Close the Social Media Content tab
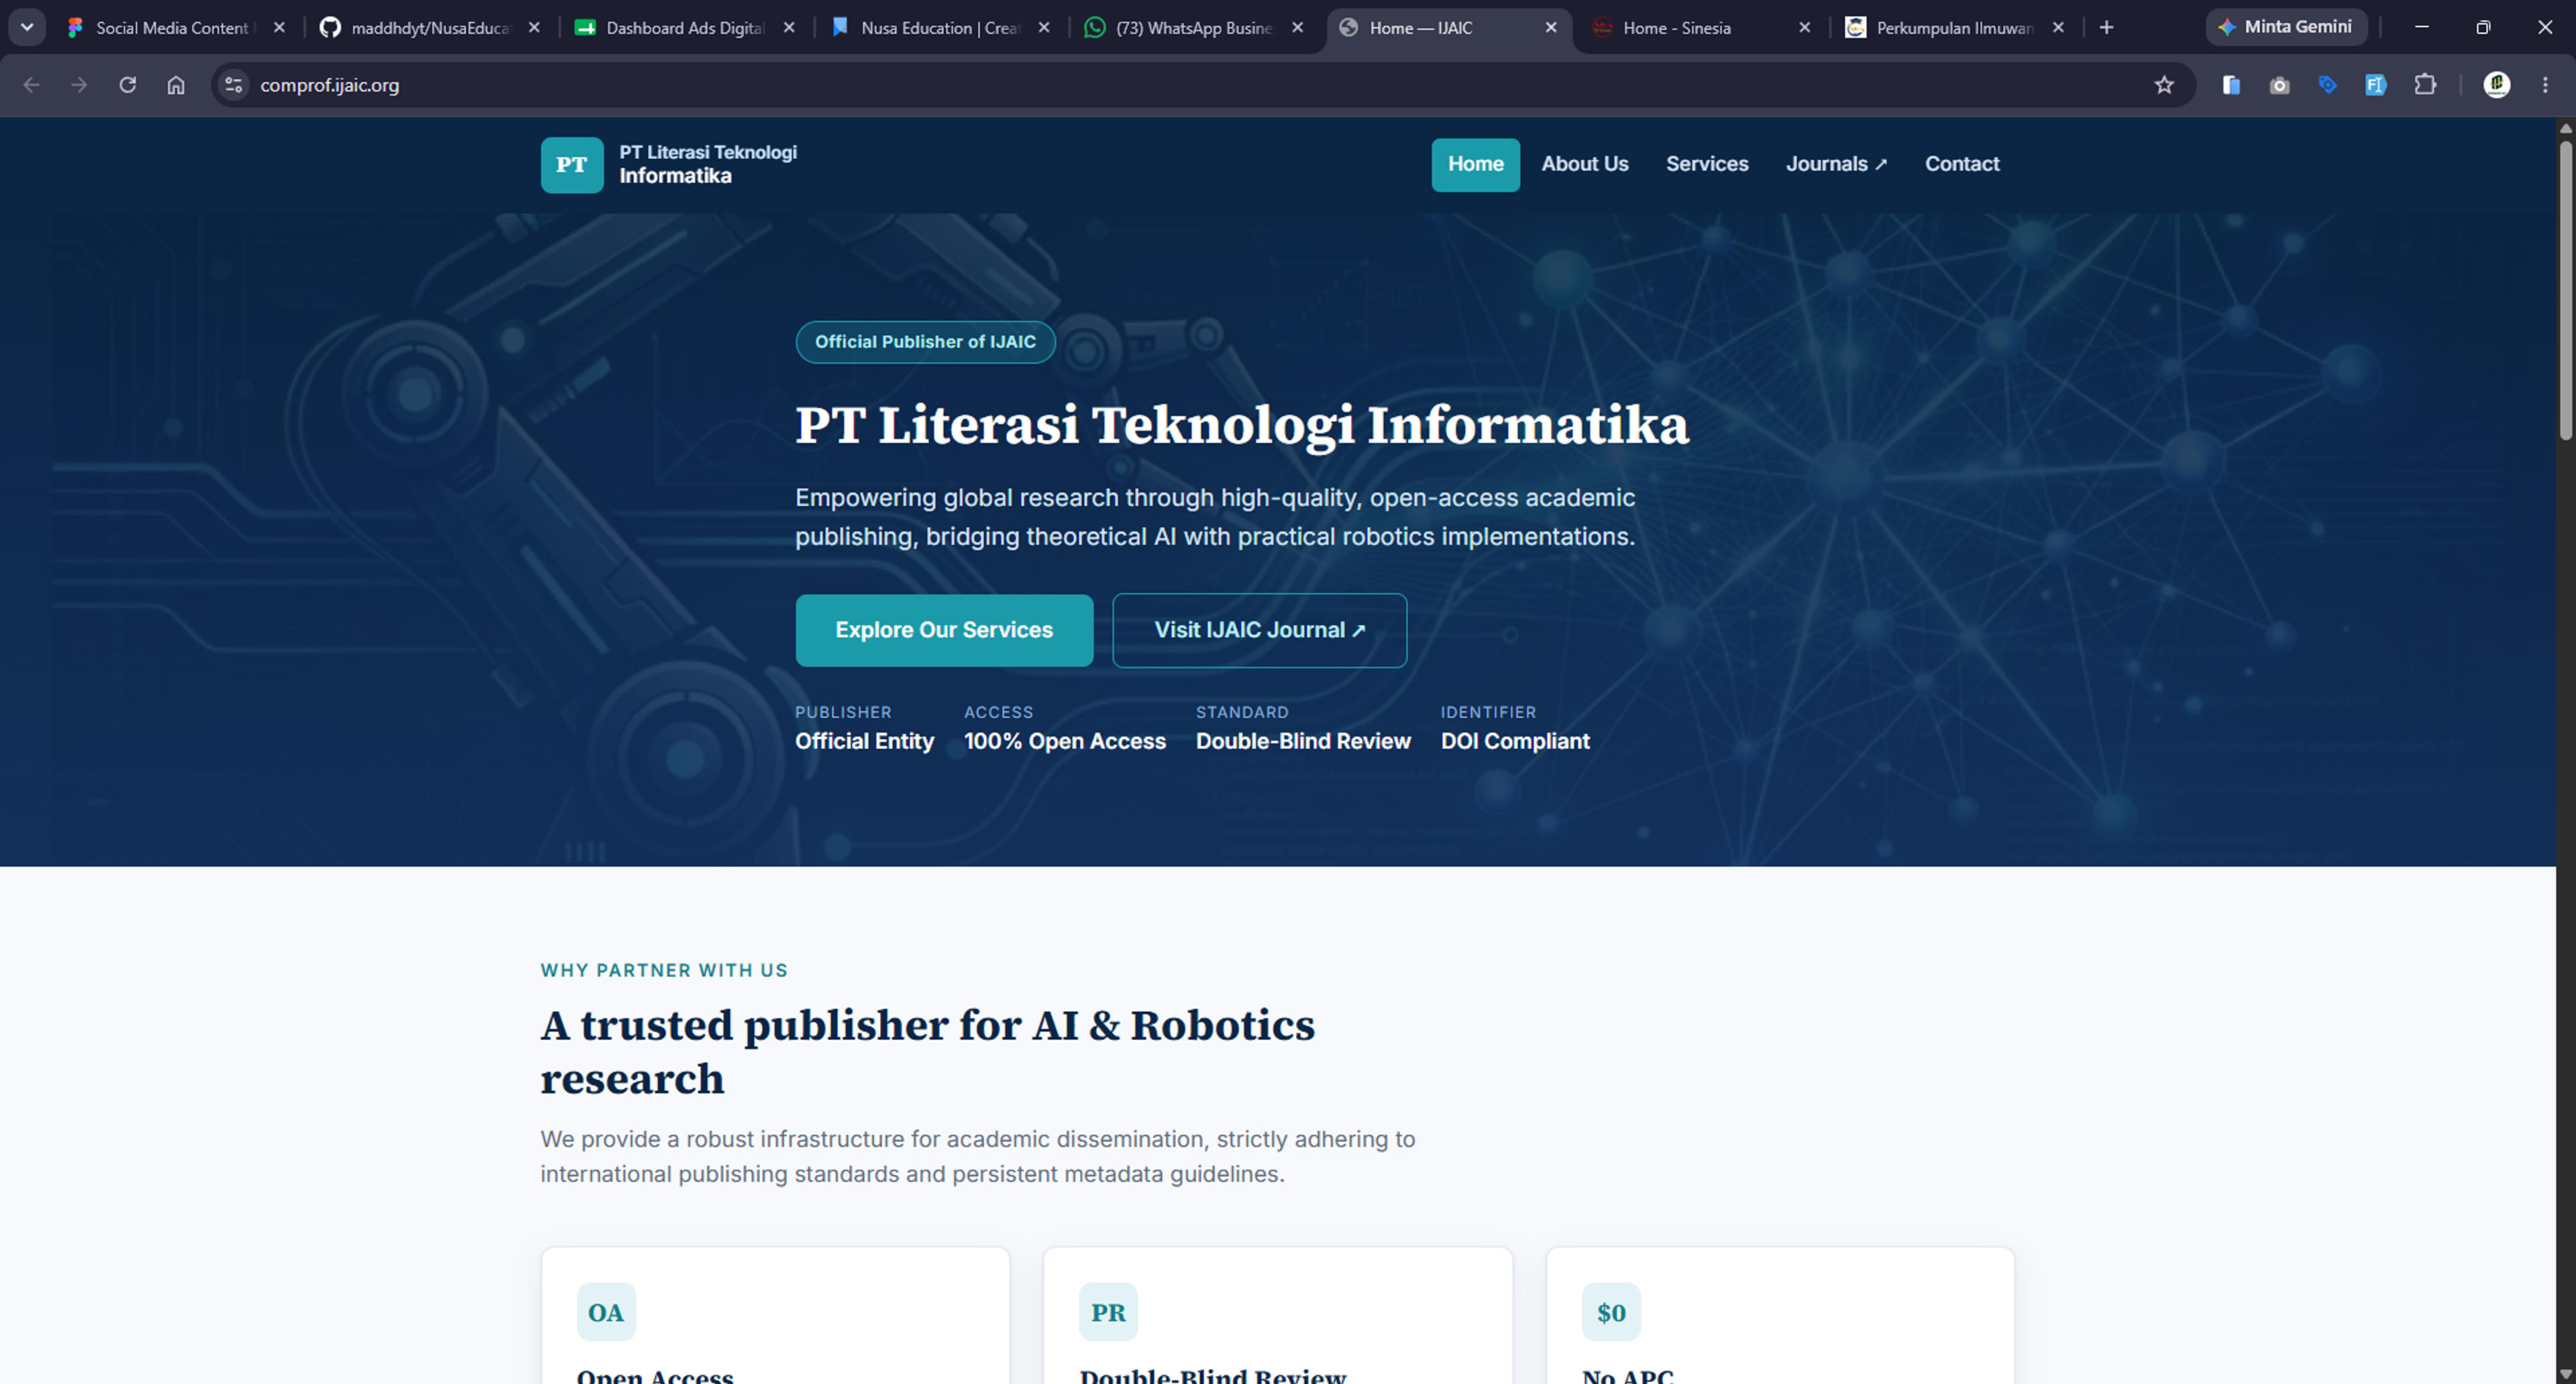This screenshot has height=1384, width=2576. pos(279,28)
